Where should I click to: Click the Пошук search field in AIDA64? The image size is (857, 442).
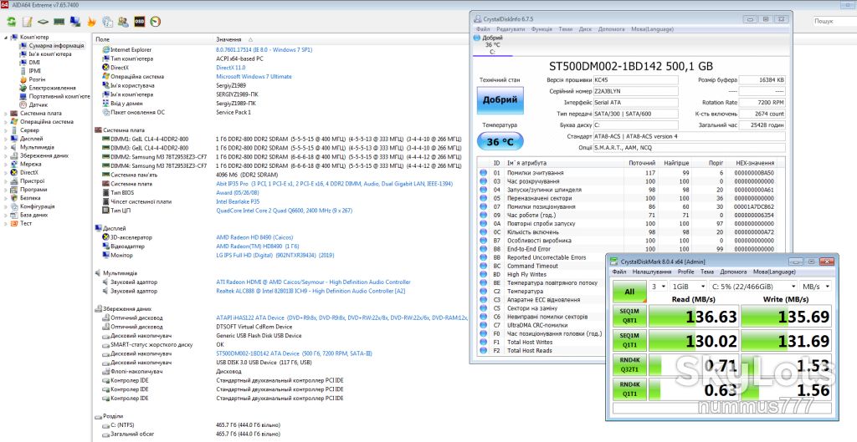834,21
